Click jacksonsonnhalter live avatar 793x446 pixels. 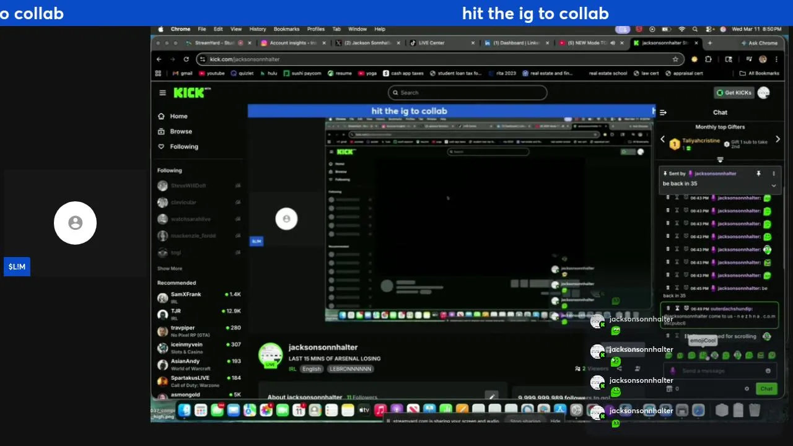coord(270,356)
